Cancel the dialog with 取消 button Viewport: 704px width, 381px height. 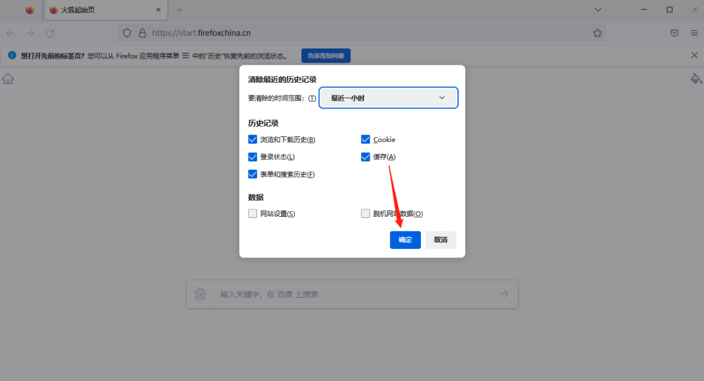click(x=441, y=240)
